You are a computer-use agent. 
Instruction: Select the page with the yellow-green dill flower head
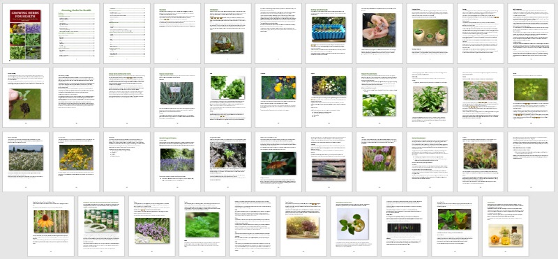click(x=531, y=97)
